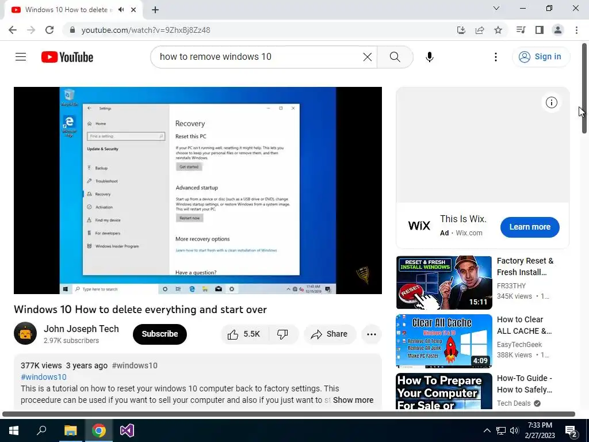Bookmark this tab with star icon
589x442 pixels.
498,30
